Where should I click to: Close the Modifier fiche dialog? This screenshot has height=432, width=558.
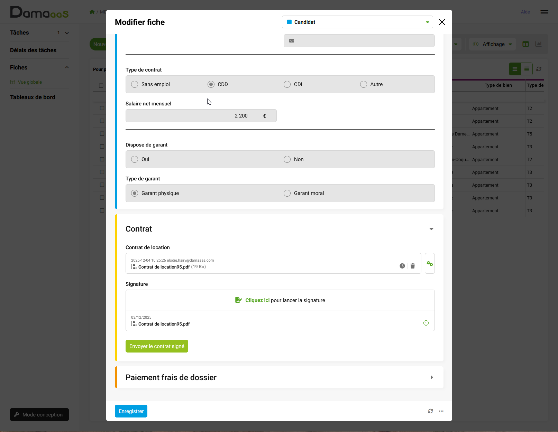coord(442,22)
